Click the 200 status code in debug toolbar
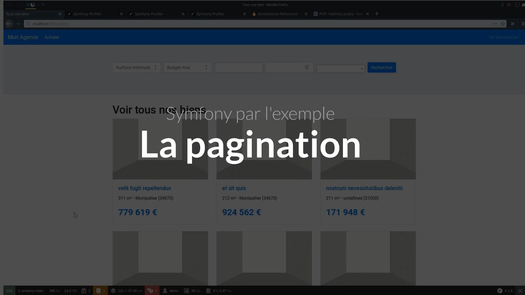 point(9,291)
